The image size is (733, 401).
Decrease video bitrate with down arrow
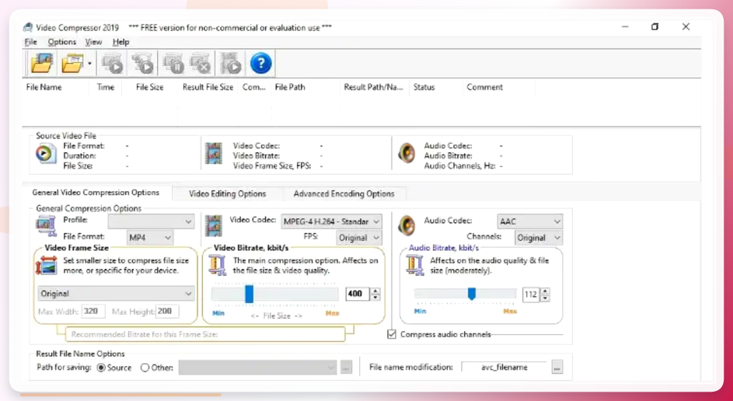[x=375, y=297]
